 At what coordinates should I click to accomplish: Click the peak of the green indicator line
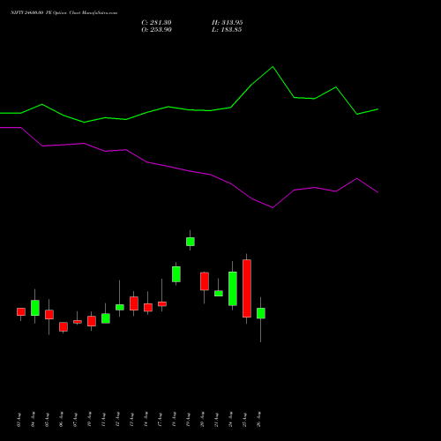click(273, 67)
